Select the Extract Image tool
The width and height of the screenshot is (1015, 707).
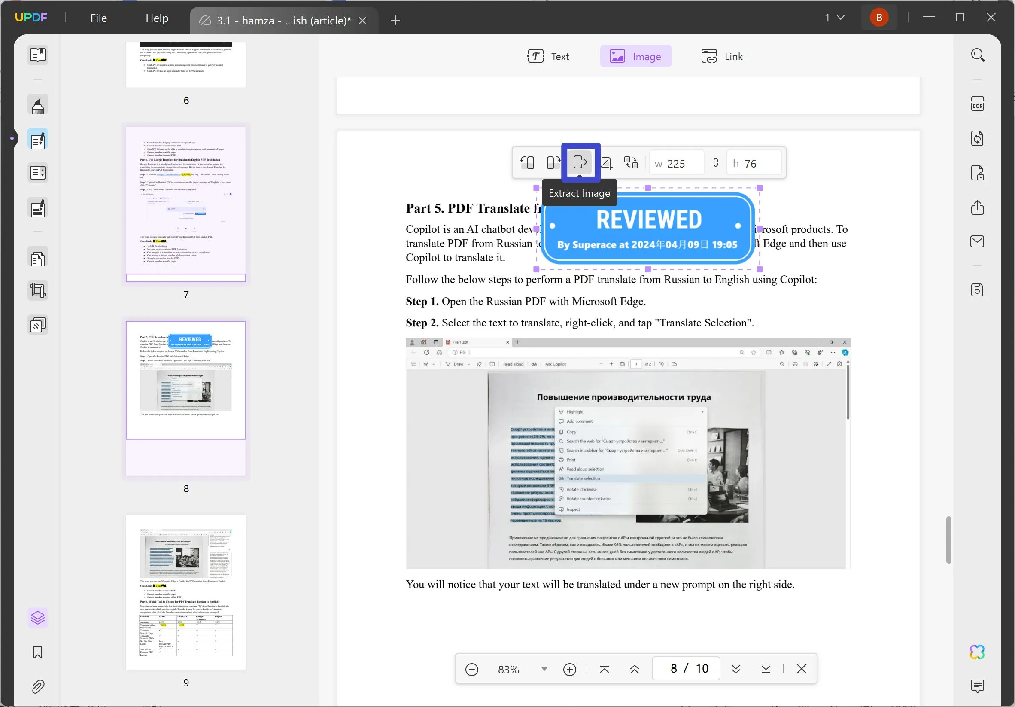tap(580, 163)
